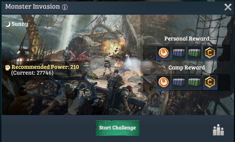Viewport: 235px width, 142px height.
Task: Select the green crate in Personal Reward
Action: [194, 53]
